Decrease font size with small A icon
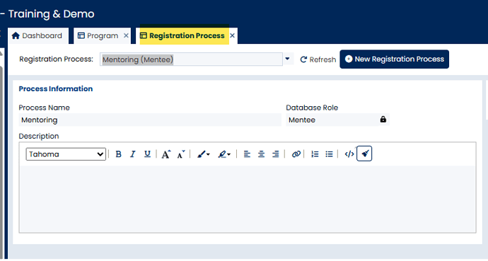 tap(181, 154)
